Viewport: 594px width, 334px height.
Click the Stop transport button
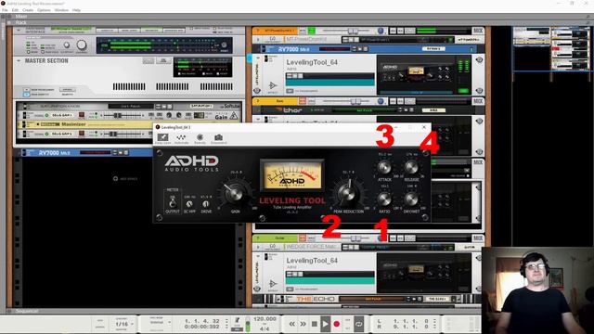pyautogui.click(x=314, y=324)
